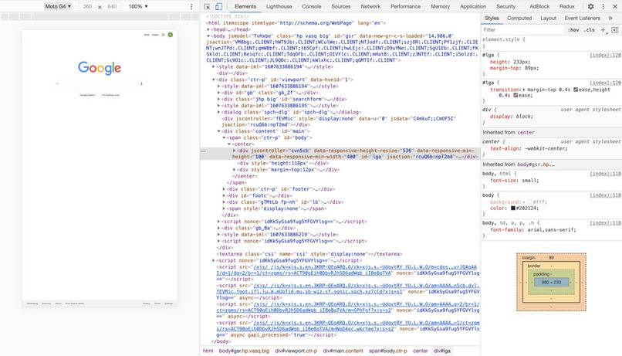
Task: Select html in the breadcrumb bar
Action: [208, 351]
